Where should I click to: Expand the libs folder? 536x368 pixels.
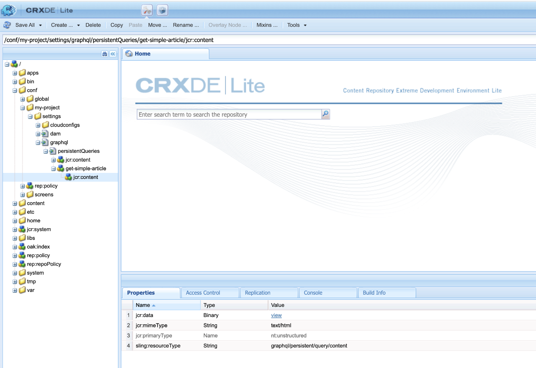pyautogui.click(x=15, y=238)
